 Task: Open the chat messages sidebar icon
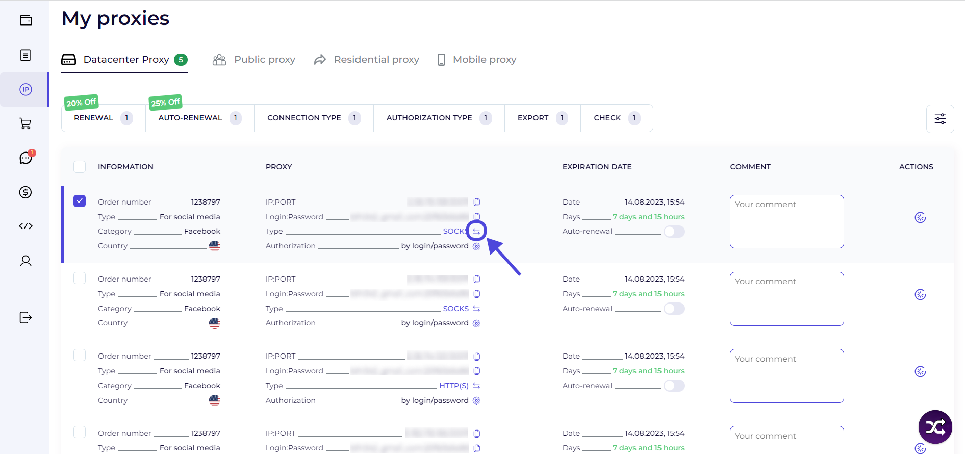[26, 158]
